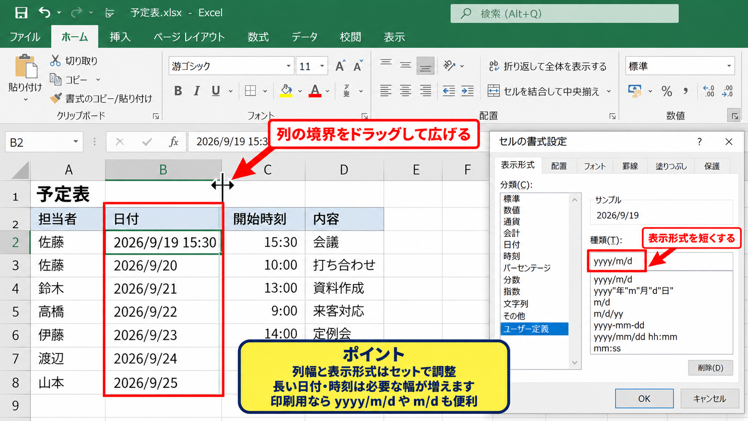The width and height of the screenshot is (748, 421).
Task: Click the Format Painter (書式のコピー/貼り付け) icon
Action: (x=55, y=98)
